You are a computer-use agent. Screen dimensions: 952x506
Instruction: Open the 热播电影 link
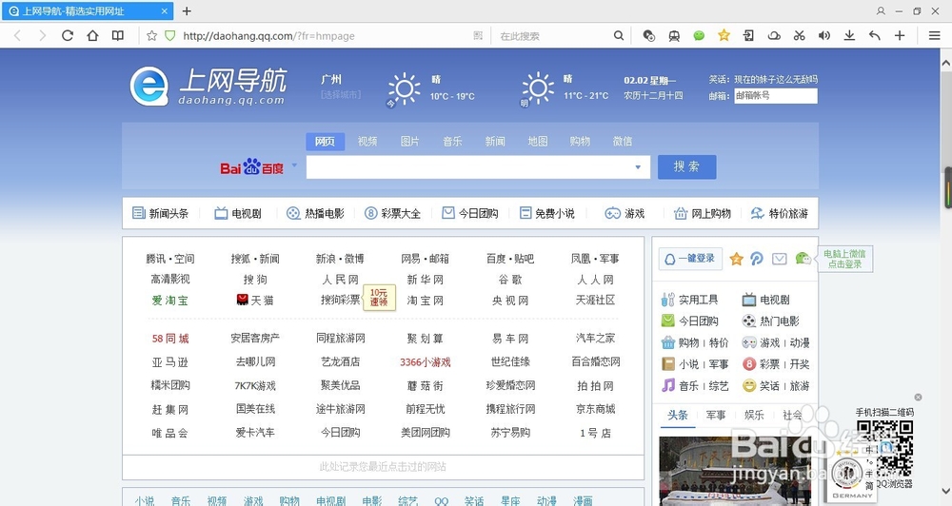click(316, 214)
